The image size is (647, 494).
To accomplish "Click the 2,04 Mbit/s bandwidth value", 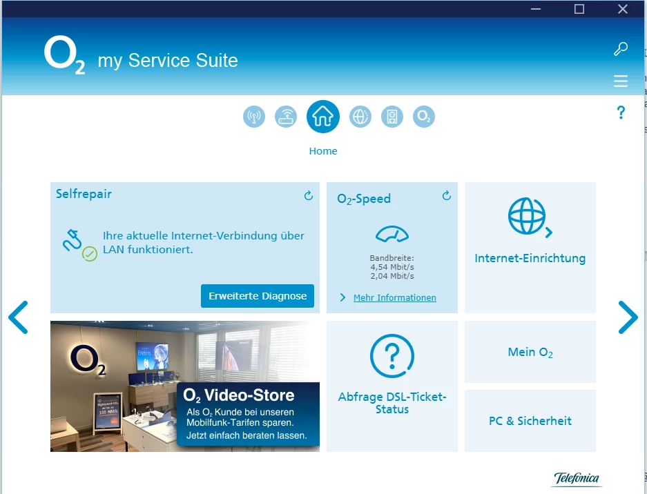I will point(392,276).
